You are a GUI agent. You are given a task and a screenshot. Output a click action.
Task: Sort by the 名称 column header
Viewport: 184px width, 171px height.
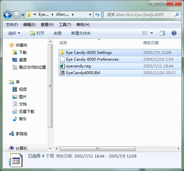[63, 43]
